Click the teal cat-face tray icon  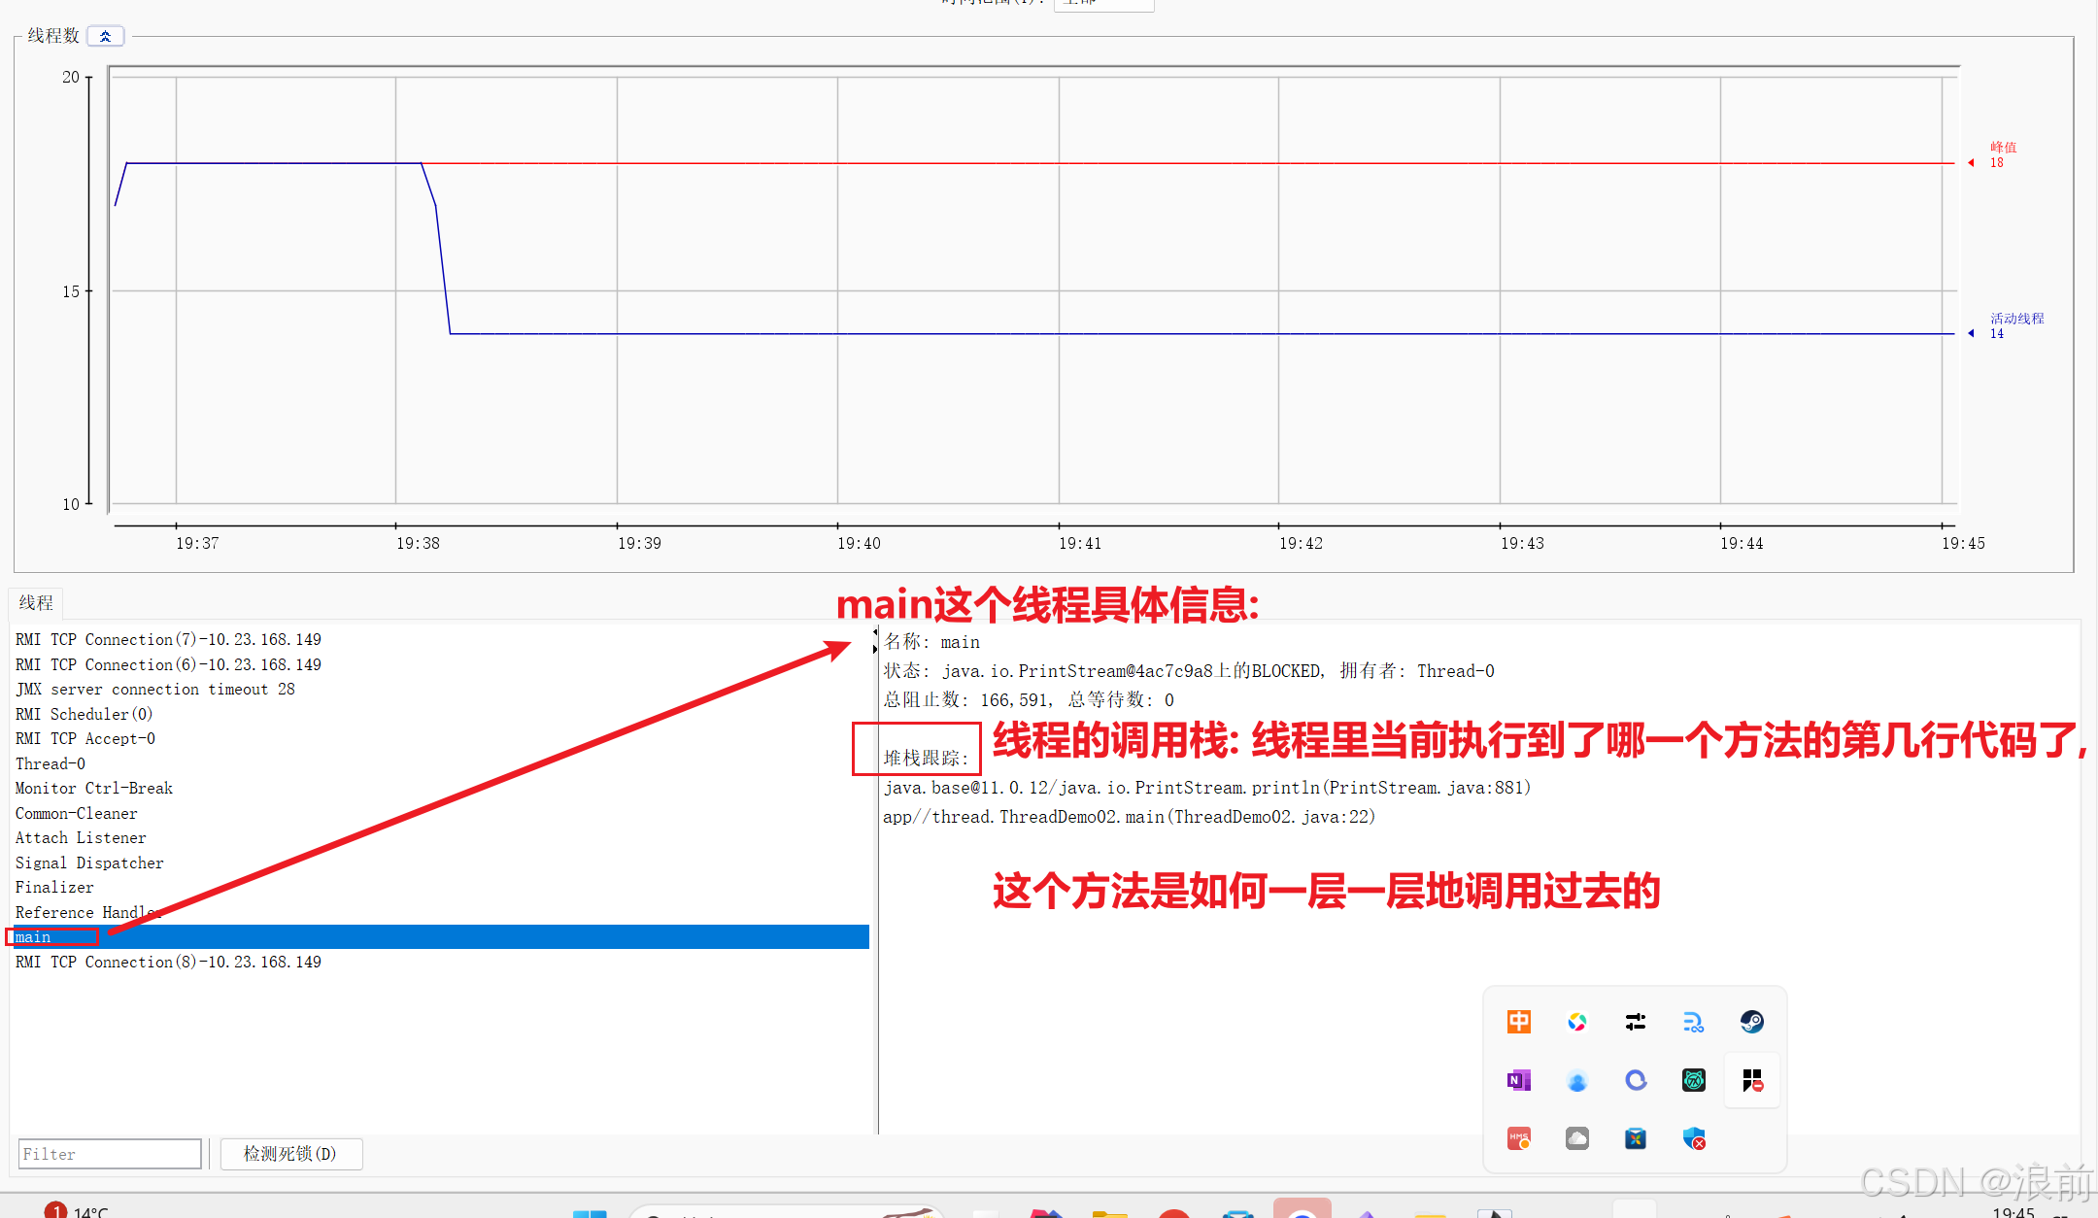pos(1693,1080)
